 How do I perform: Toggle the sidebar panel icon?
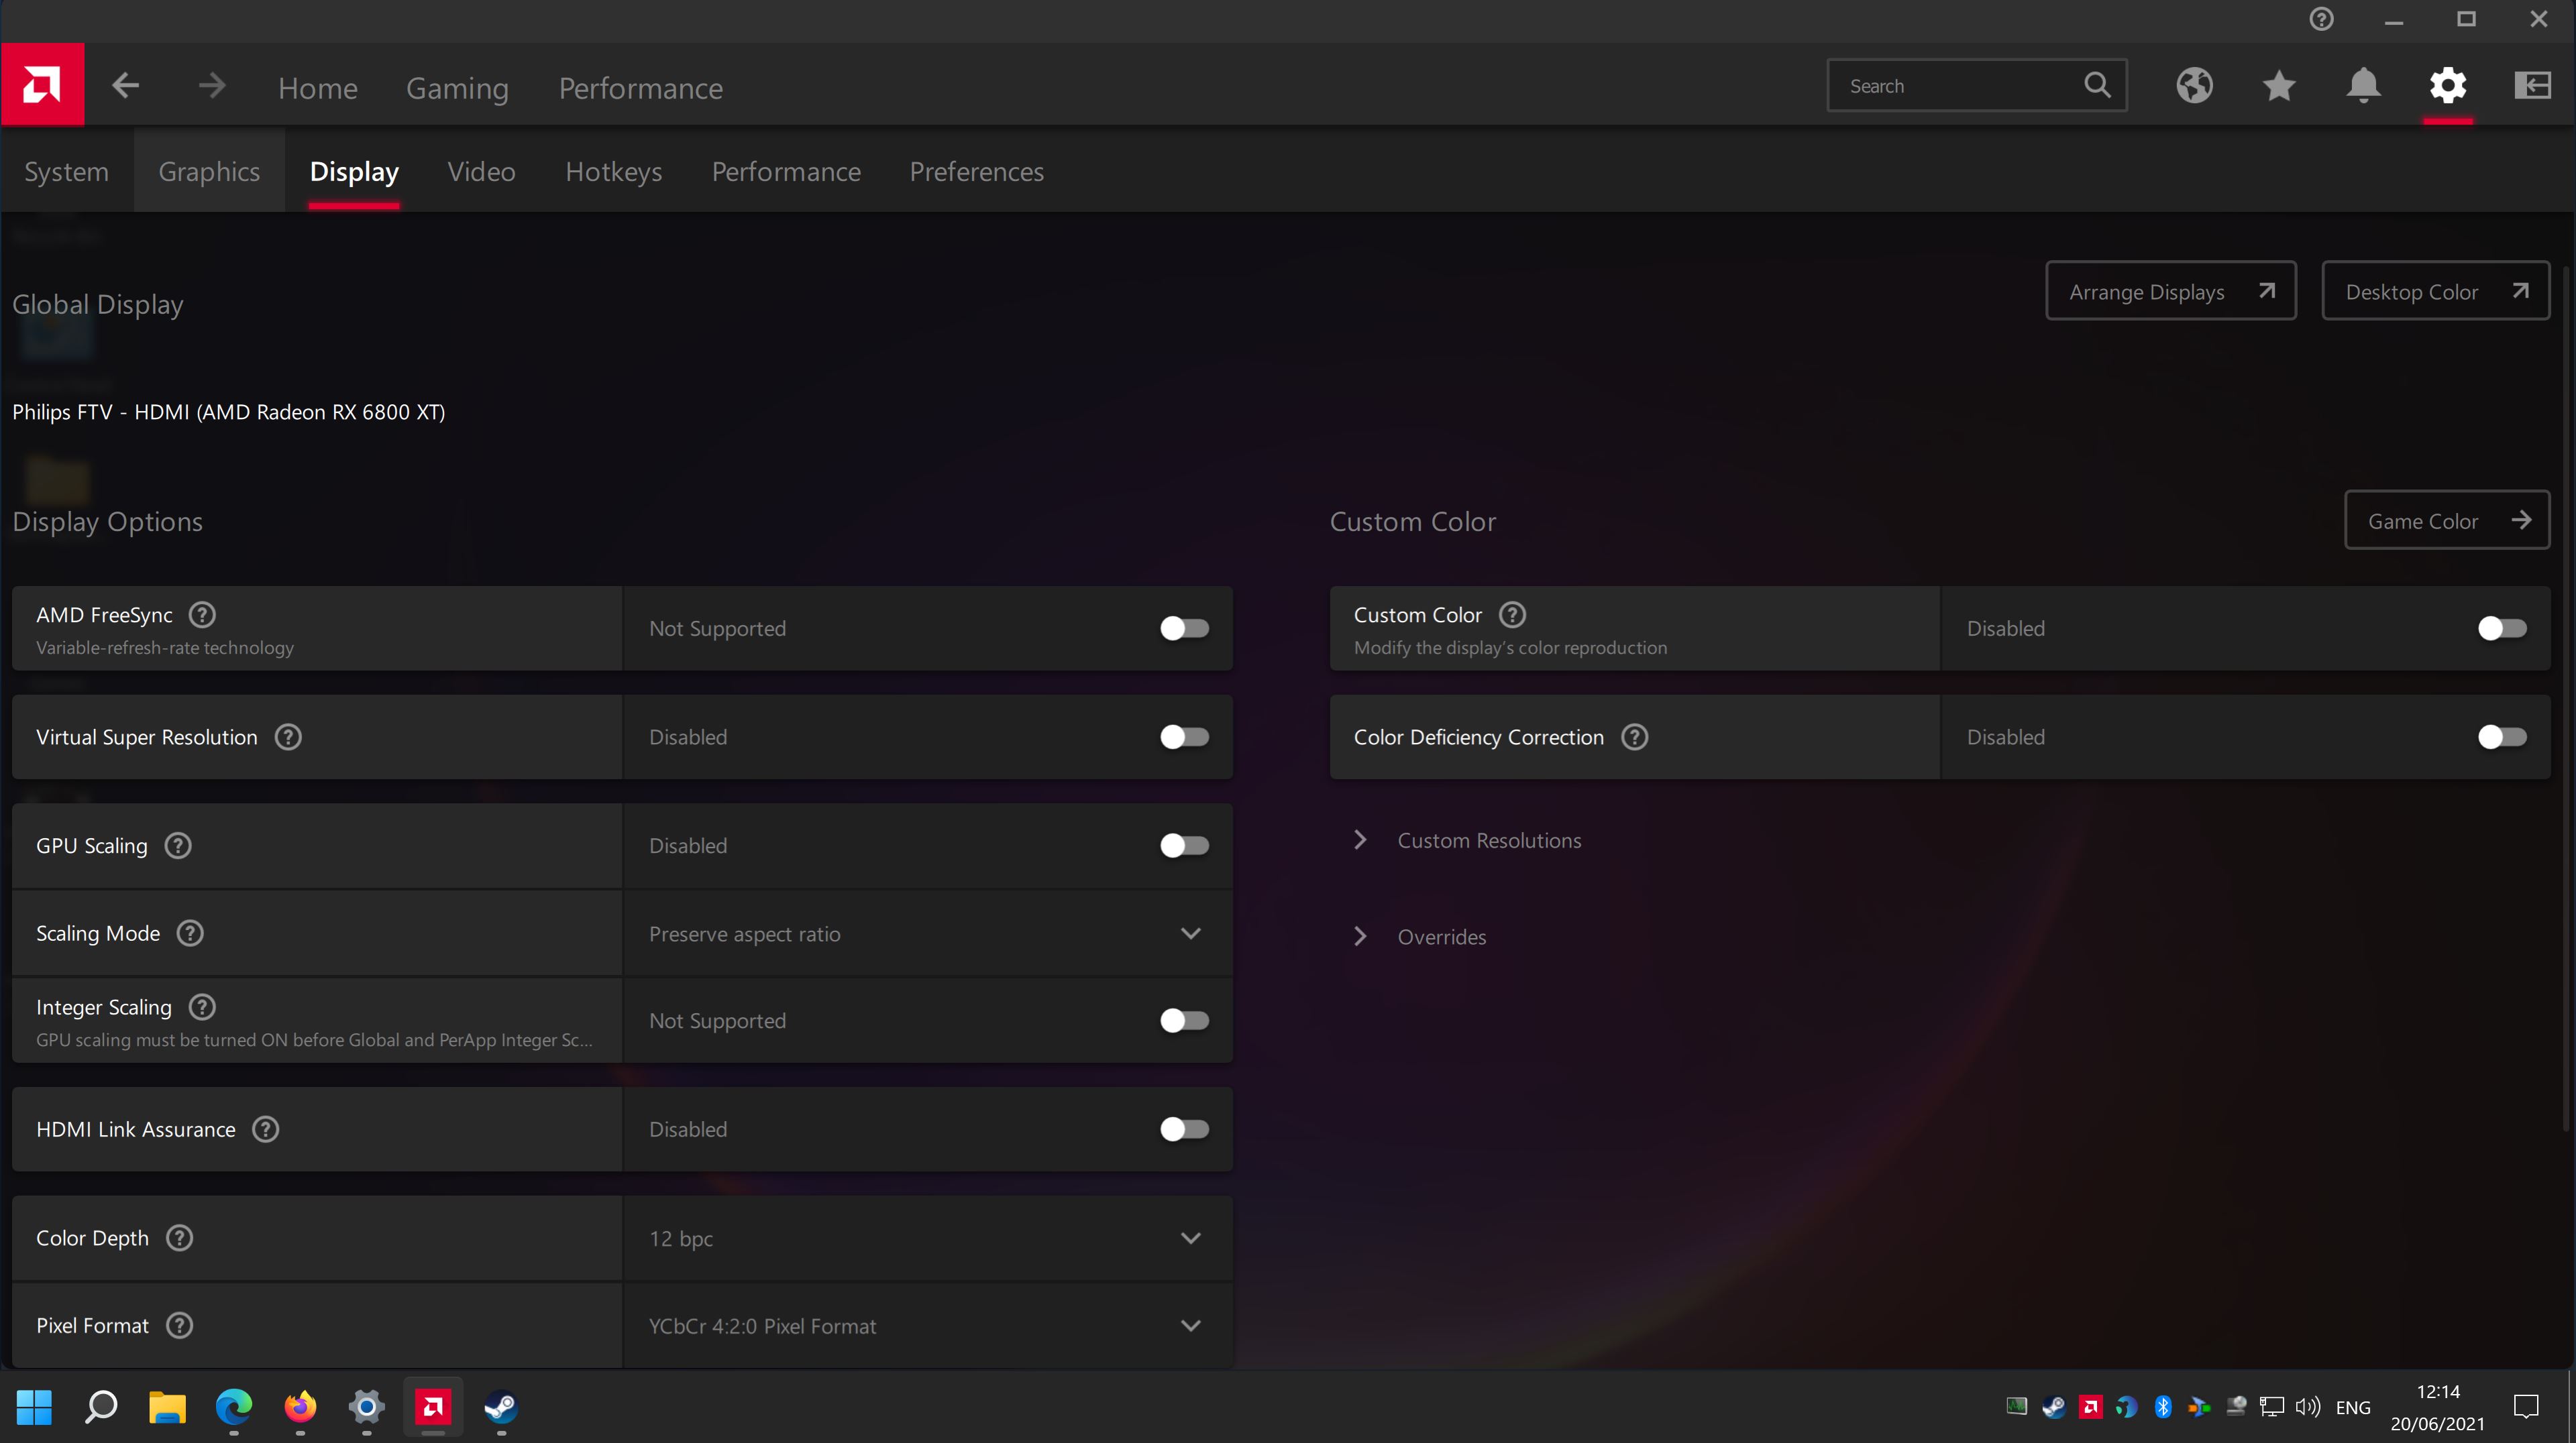[x=2532, y=86]
